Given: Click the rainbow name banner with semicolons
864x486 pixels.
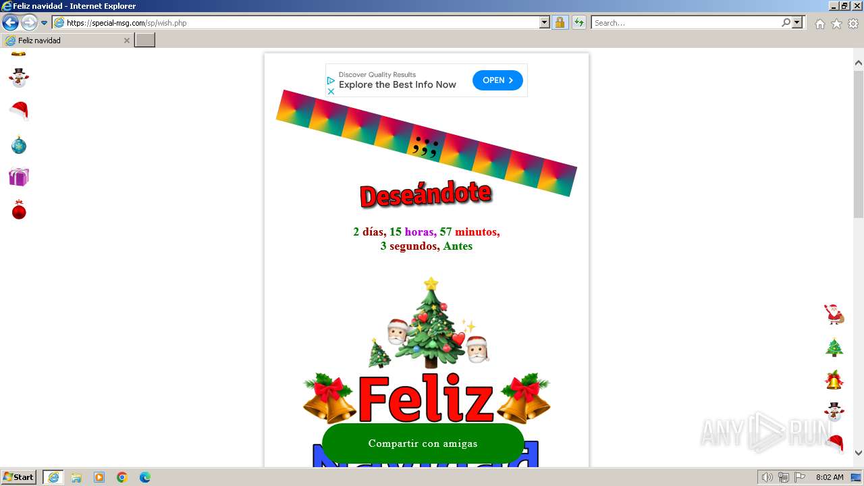Looking at the screenshot, I should (427, 143).
